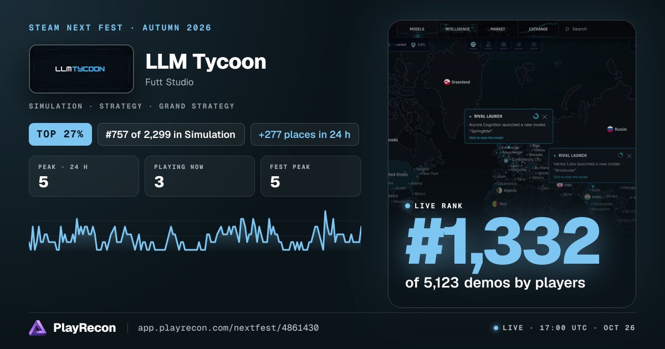Click the SIMULATION tag

55,106
